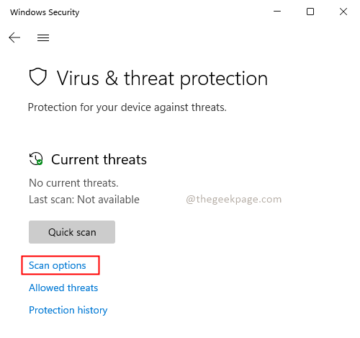Click the Current threats section heading
The image size is (360, 338).
pos(99,159)
